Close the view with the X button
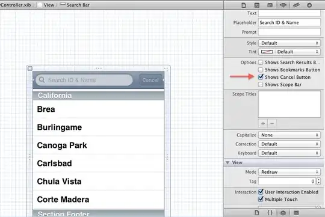Viewport: 325px width, 217px height. click(x=30, y=69)
